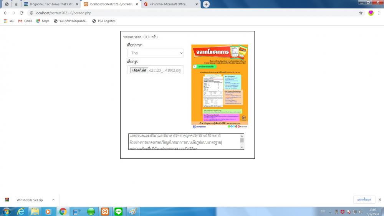The width and height of the screenshot is (384, 216).
Task: Select the pinned Apple tab
Action: 16,4
